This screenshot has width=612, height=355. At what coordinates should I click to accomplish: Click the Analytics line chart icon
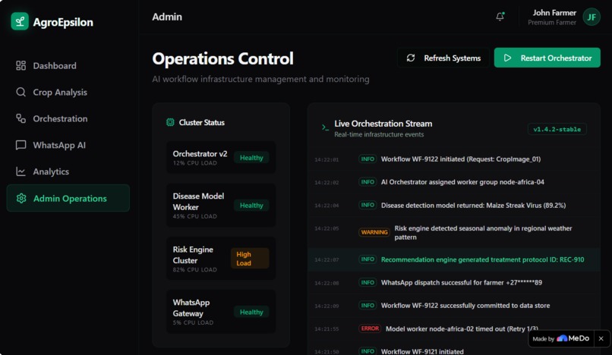pos(21,171)
